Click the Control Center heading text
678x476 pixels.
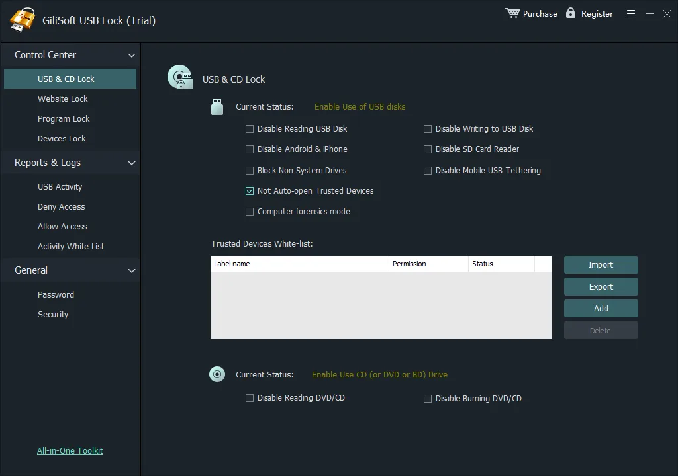46,55
